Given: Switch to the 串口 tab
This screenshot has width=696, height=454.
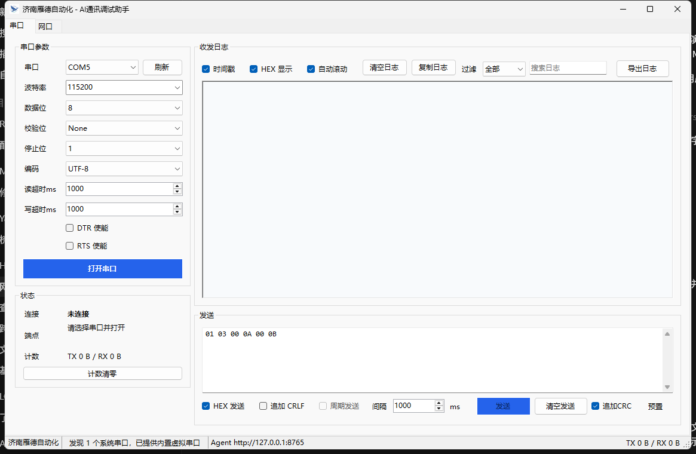Looking at the screenshot, I should (17, 26).
